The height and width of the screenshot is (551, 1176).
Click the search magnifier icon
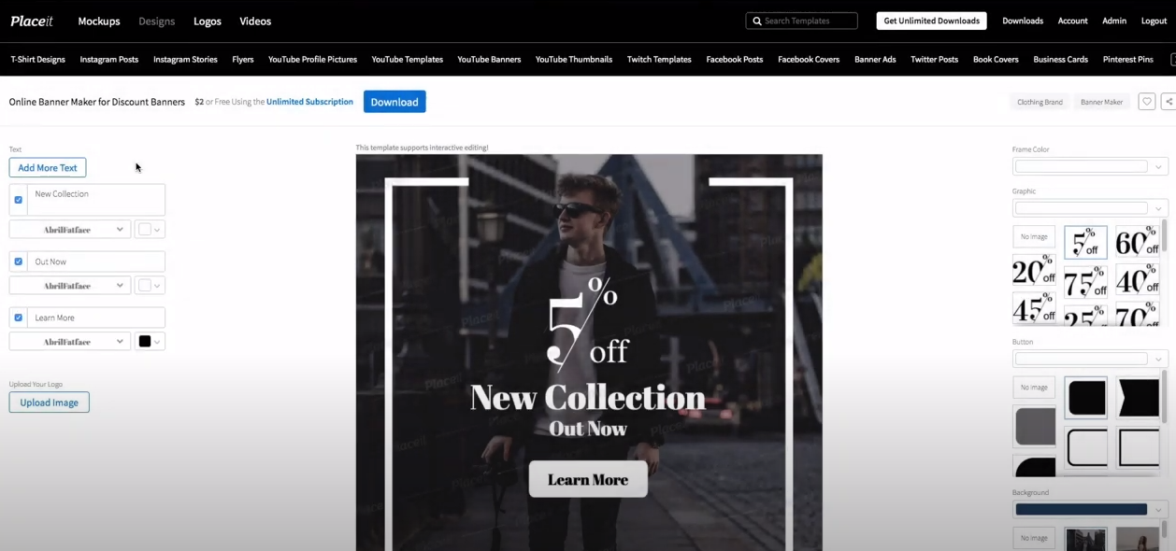point(756,20)
